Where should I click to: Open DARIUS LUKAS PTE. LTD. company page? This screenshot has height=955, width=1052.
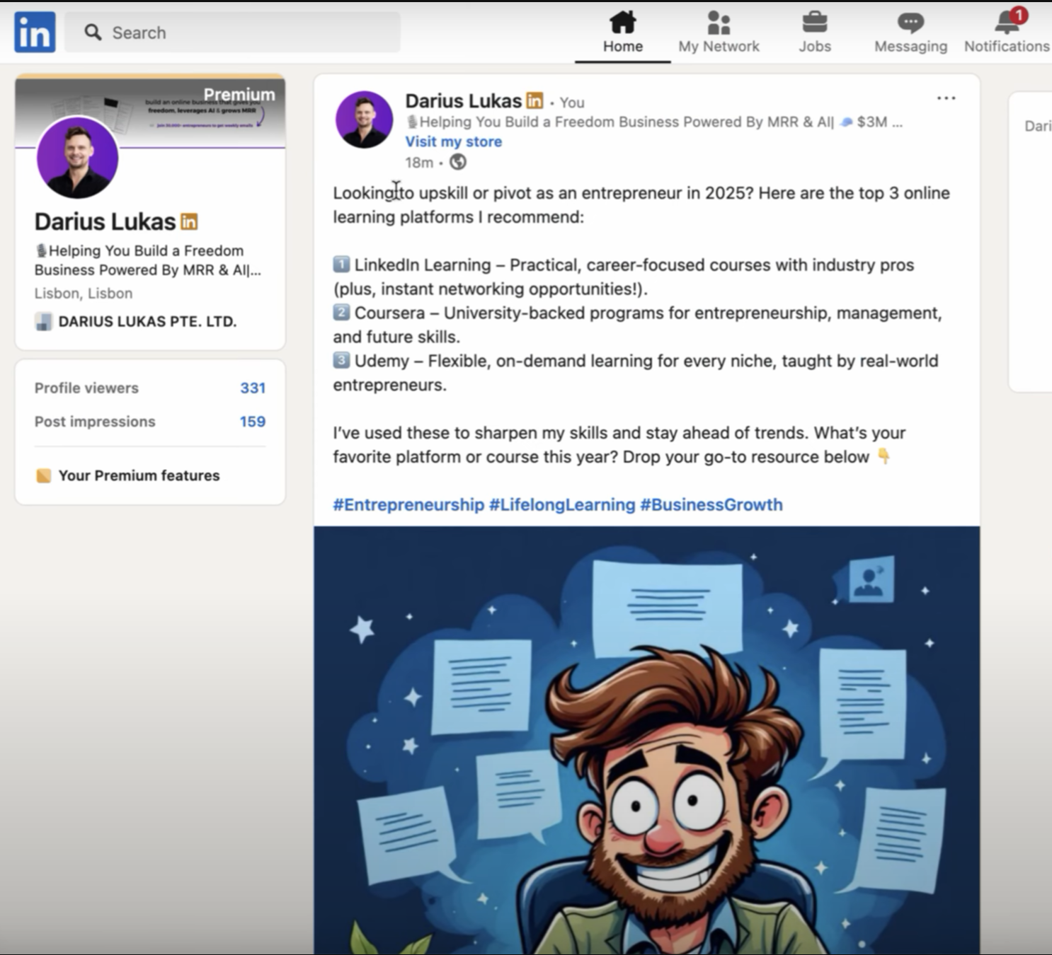(x=147, y=322)
